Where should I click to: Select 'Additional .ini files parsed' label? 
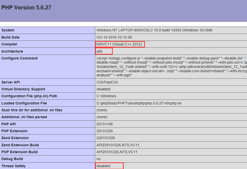24,117
